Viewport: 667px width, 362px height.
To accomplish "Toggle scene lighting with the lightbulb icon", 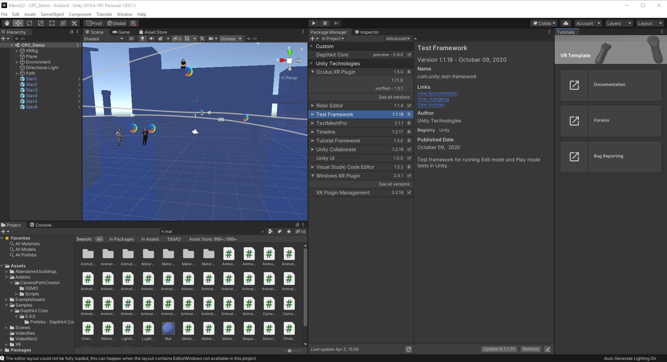I will pos(142,39).
